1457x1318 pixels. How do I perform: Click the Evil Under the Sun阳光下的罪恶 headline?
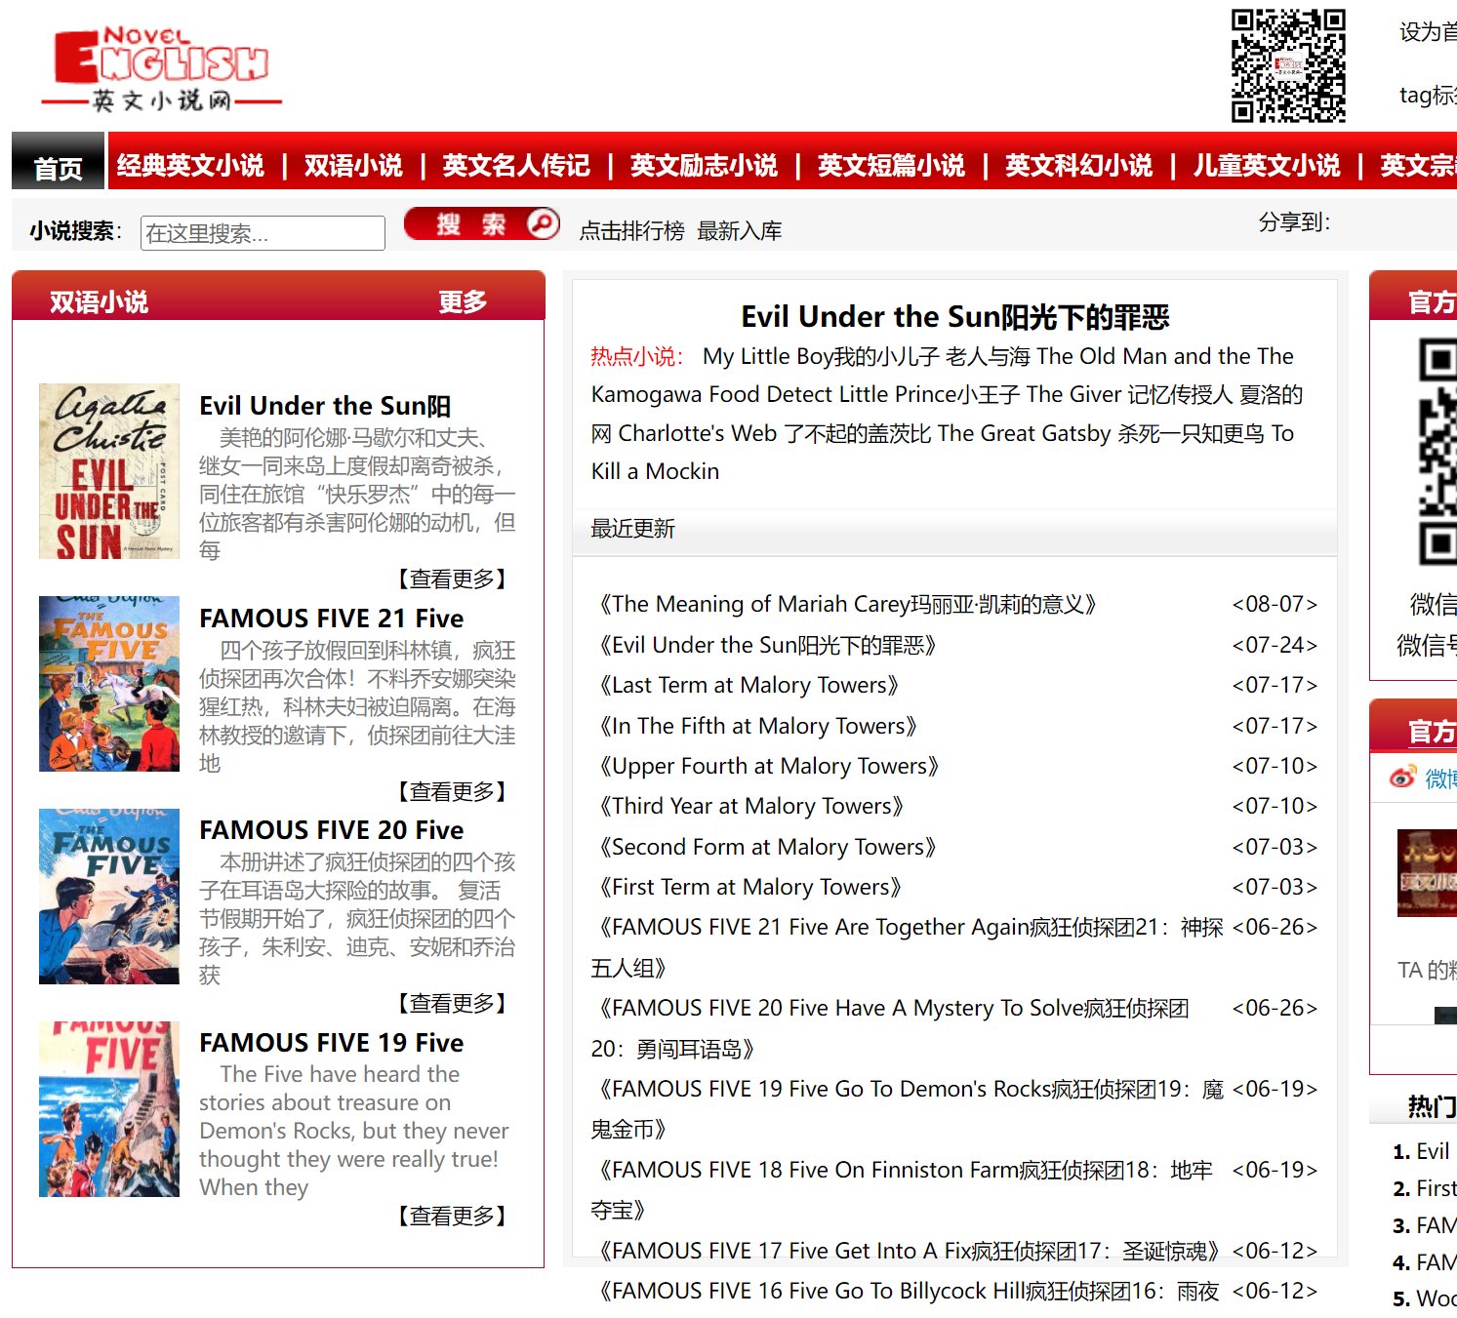(955, 317)
